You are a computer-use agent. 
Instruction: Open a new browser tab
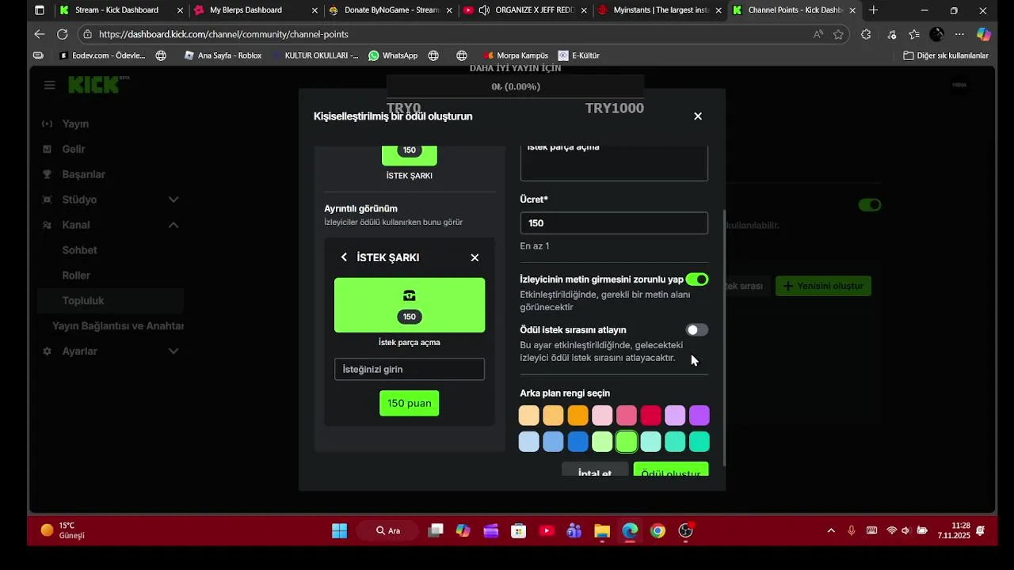(874, 10)
